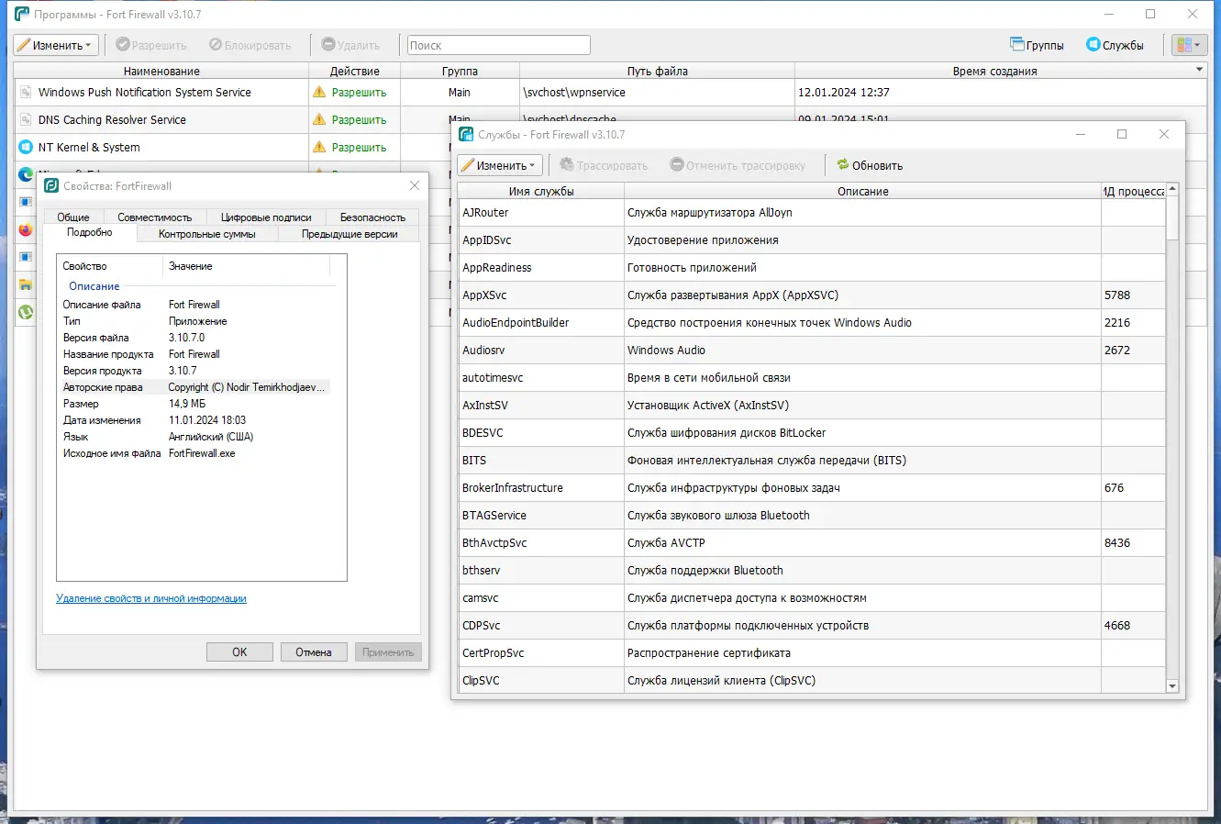
Task: Click inside the Поиск search field
Action: point(498,44)
